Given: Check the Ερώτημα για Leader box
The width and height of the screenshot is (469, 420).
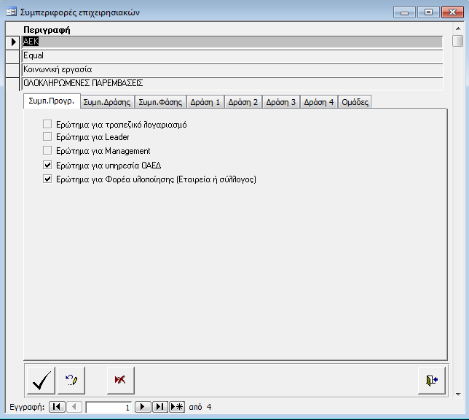Looking at the screenshot, I should pyautogui.click(x=48, y=138).
